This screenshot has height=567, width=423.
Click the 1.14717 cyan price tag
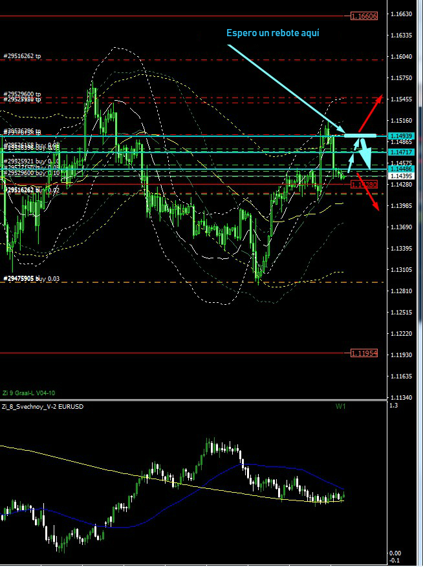point(400,152)
